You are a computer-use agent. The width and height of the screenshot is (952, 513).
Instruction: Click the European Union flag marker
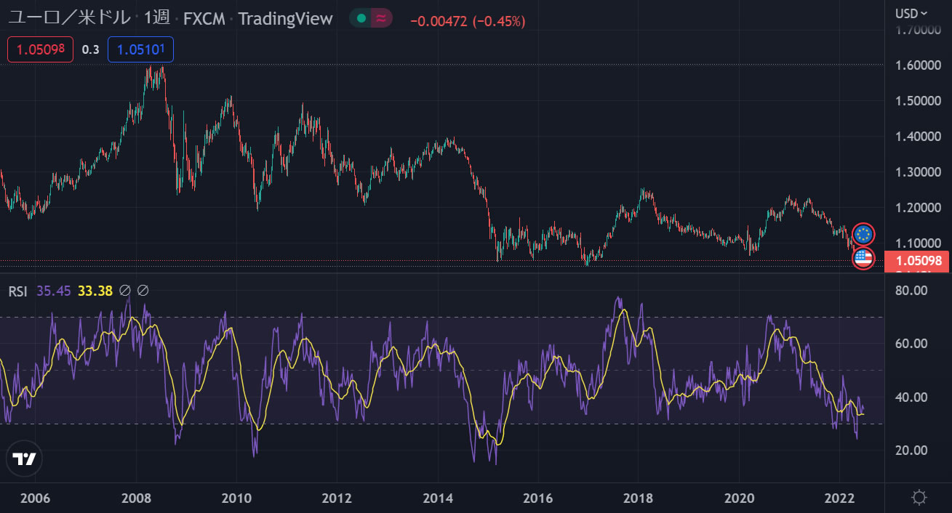[x=863, y=234]
